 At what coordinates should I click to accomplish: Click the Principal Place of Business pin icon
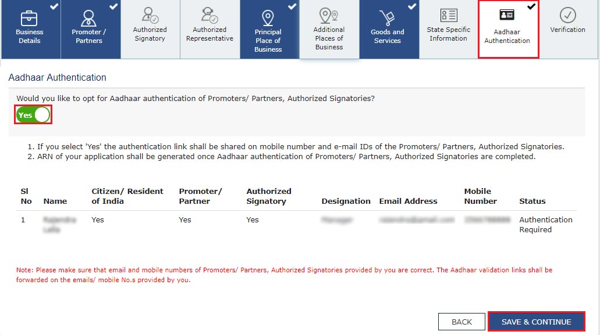pyautogui.click(x=268, y=17)
